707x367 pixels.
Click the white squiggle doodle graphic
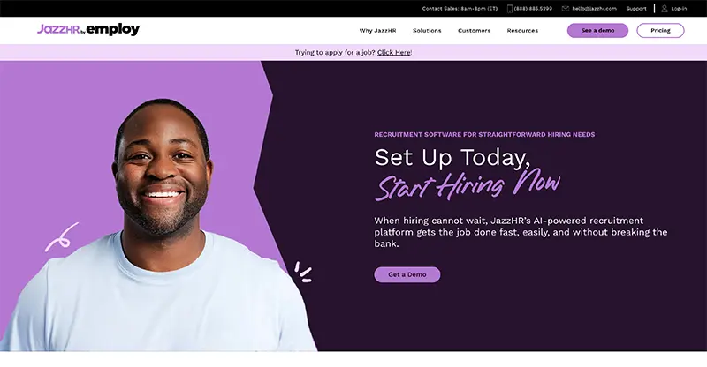click(x=62, y=236)
